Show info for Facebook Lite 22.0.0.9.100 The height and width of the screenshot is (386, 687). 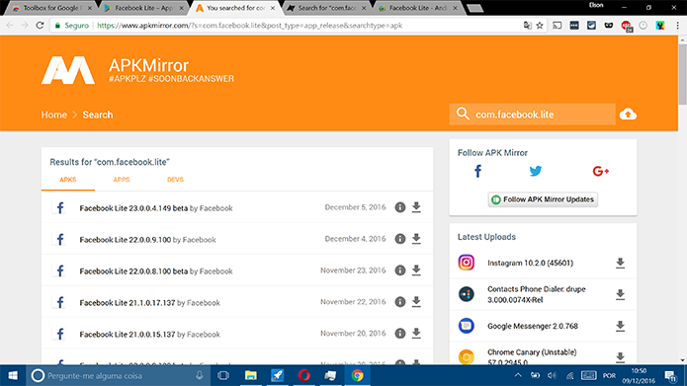pyautogui.click(x=400, y=239)
